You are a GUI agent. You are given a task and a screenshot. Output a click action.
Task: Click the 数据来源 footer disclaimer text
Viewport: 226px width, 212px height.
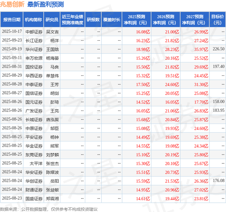tap(49, 209)
